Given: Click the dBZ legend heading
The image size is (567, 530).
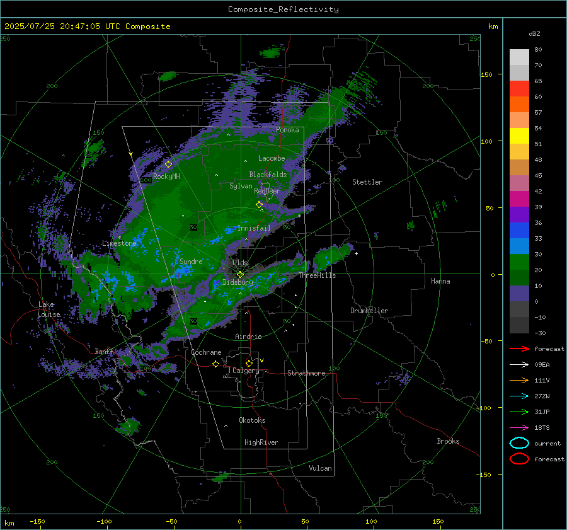Looking at the screenshot, I should (534, 33).
